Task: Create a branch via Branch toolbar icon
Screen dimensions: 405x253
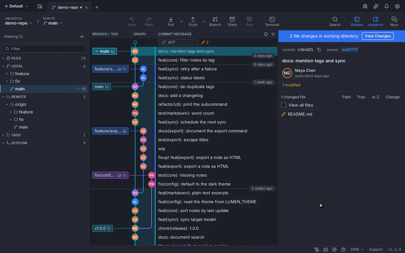Action: click(215, 20)
